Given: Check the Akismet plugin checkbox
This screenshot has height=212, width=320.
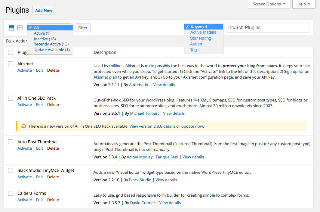Looking at the screenshot, I should 10,64.
